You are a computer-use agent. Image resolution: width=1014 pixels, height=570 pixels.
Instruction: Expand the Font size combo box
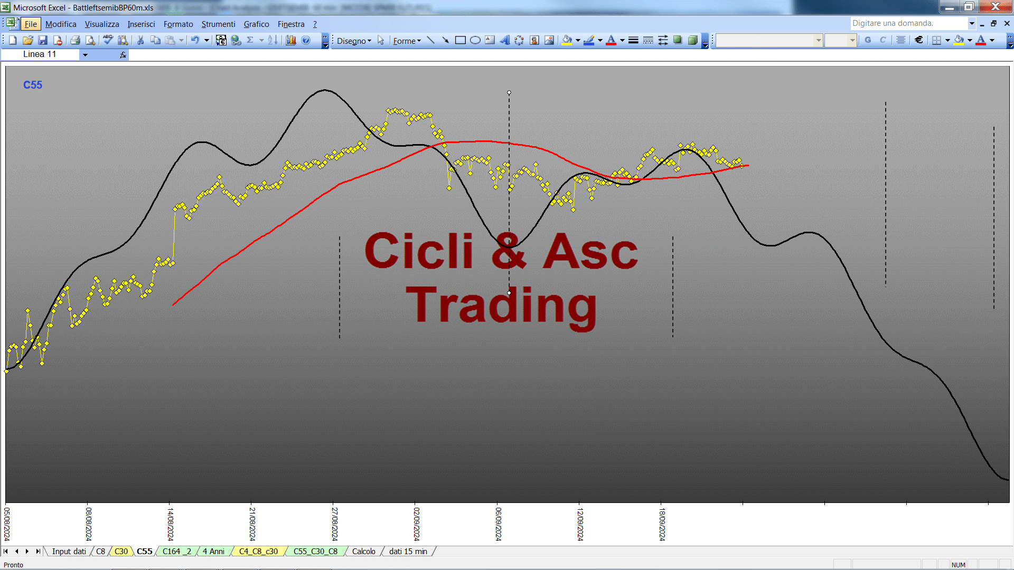852,40
